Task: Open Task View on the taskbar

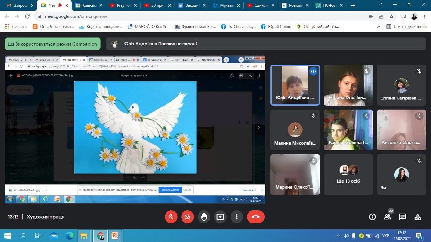Action: (x=38, y=236)
